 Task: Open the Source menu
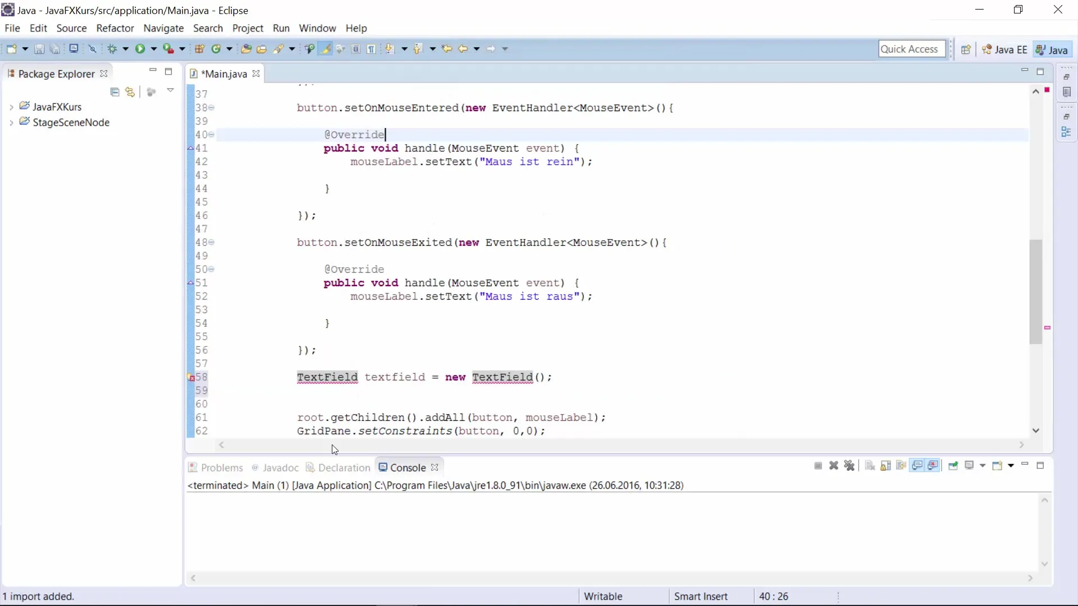click(71, 28)
